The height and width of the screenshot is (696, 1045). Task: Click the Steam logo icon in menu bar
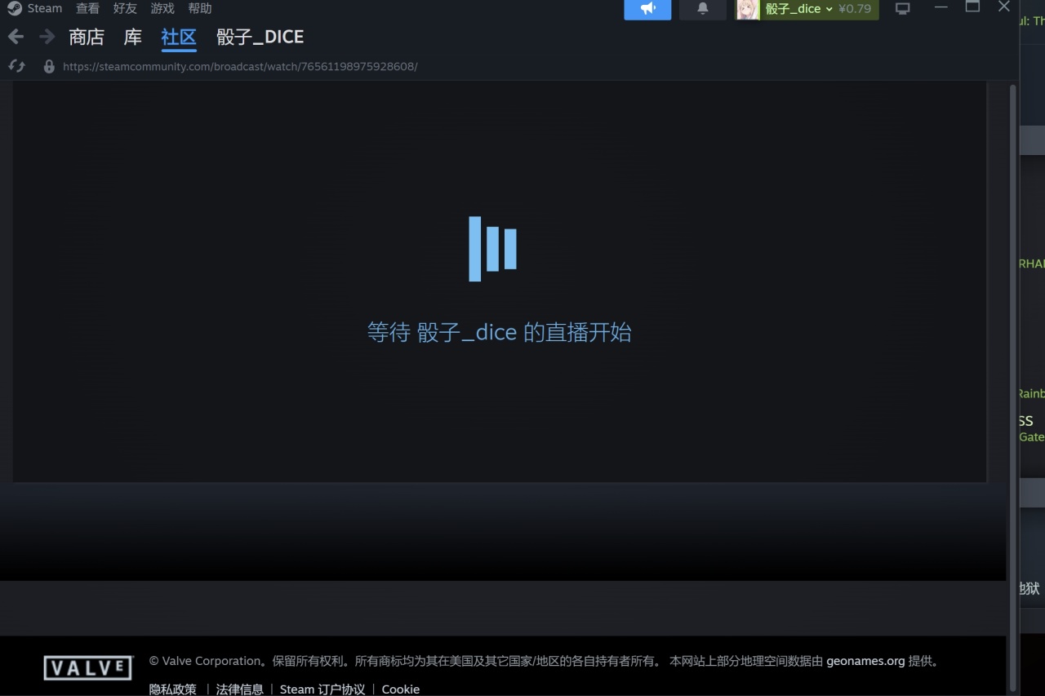click(15, 8)
